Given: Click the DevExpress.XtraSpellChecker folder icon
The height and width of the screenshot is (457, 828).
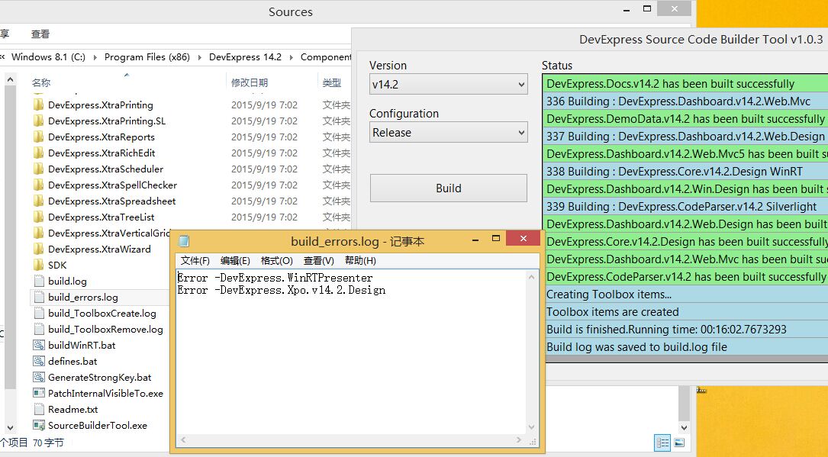Looking at the screenshot, I should click(39, 185).
